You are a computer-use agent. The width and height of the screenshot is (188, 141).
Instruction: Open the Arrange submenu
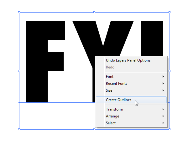point(131,116)
